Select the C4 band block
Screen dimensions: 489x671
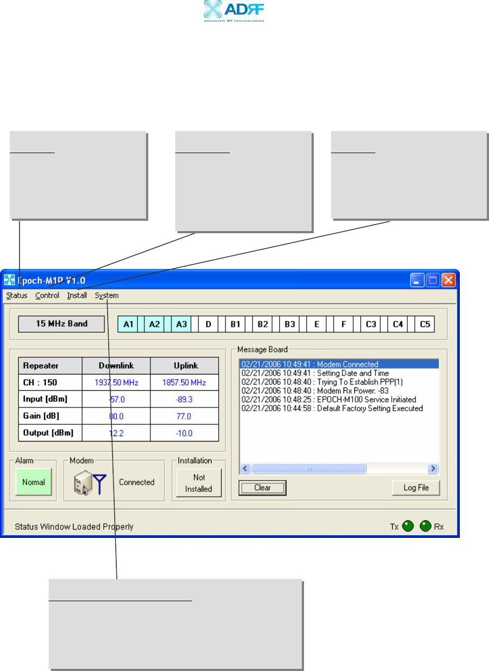coord(398,325)
